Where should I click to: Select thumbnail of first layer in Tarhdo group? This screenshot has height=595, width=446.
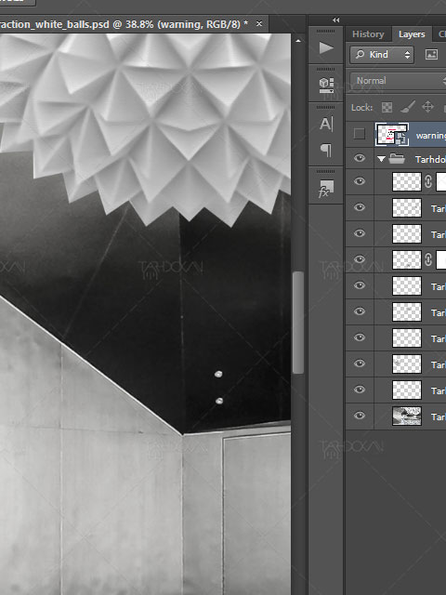[407, 182]
